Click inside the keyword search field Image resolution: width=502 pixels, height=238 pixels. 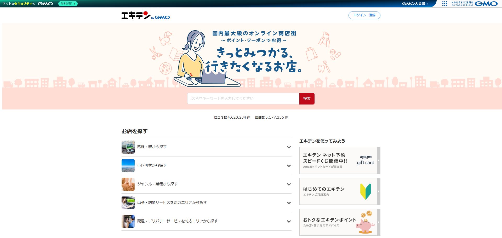tap(243, 98)
